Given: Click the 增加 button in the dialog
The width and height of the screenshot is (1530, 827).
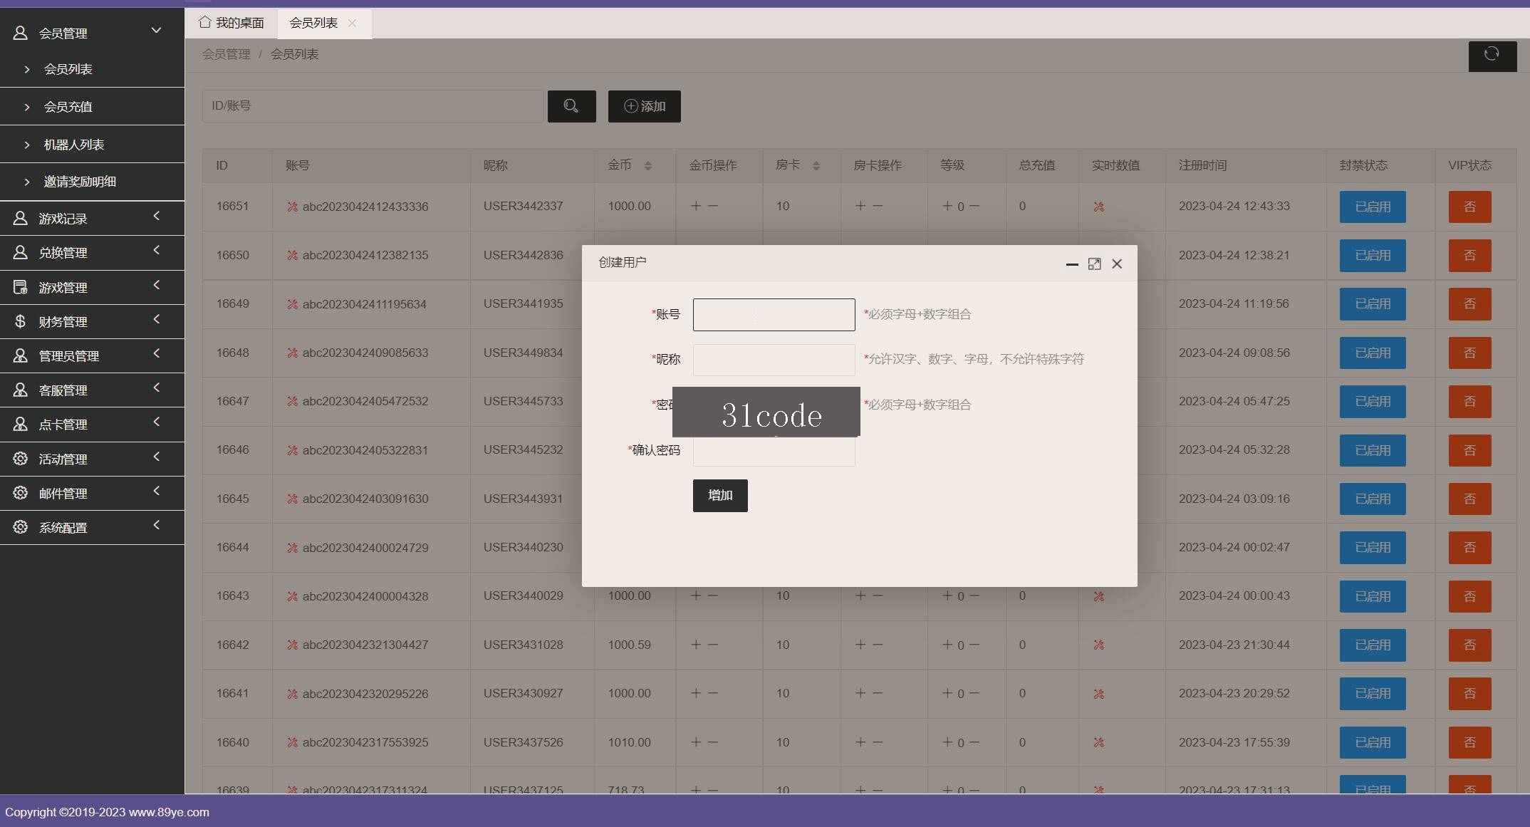Looking at the screenshot, I should click(x=720, y=496).
